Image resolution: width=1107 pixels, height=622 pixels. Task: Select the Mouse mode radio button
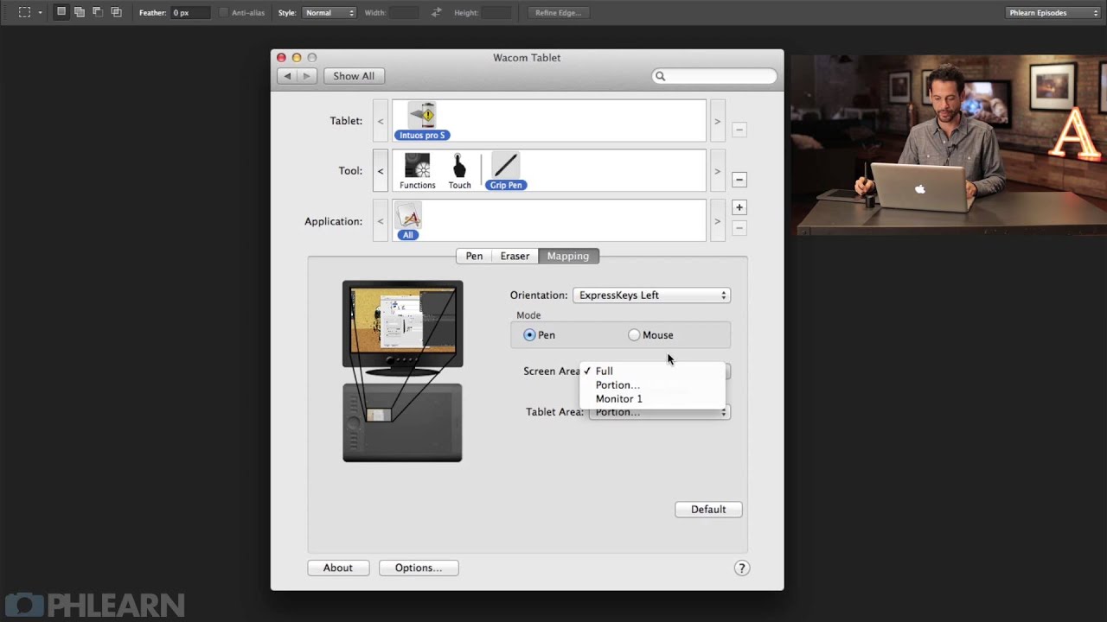pos(634,335)
